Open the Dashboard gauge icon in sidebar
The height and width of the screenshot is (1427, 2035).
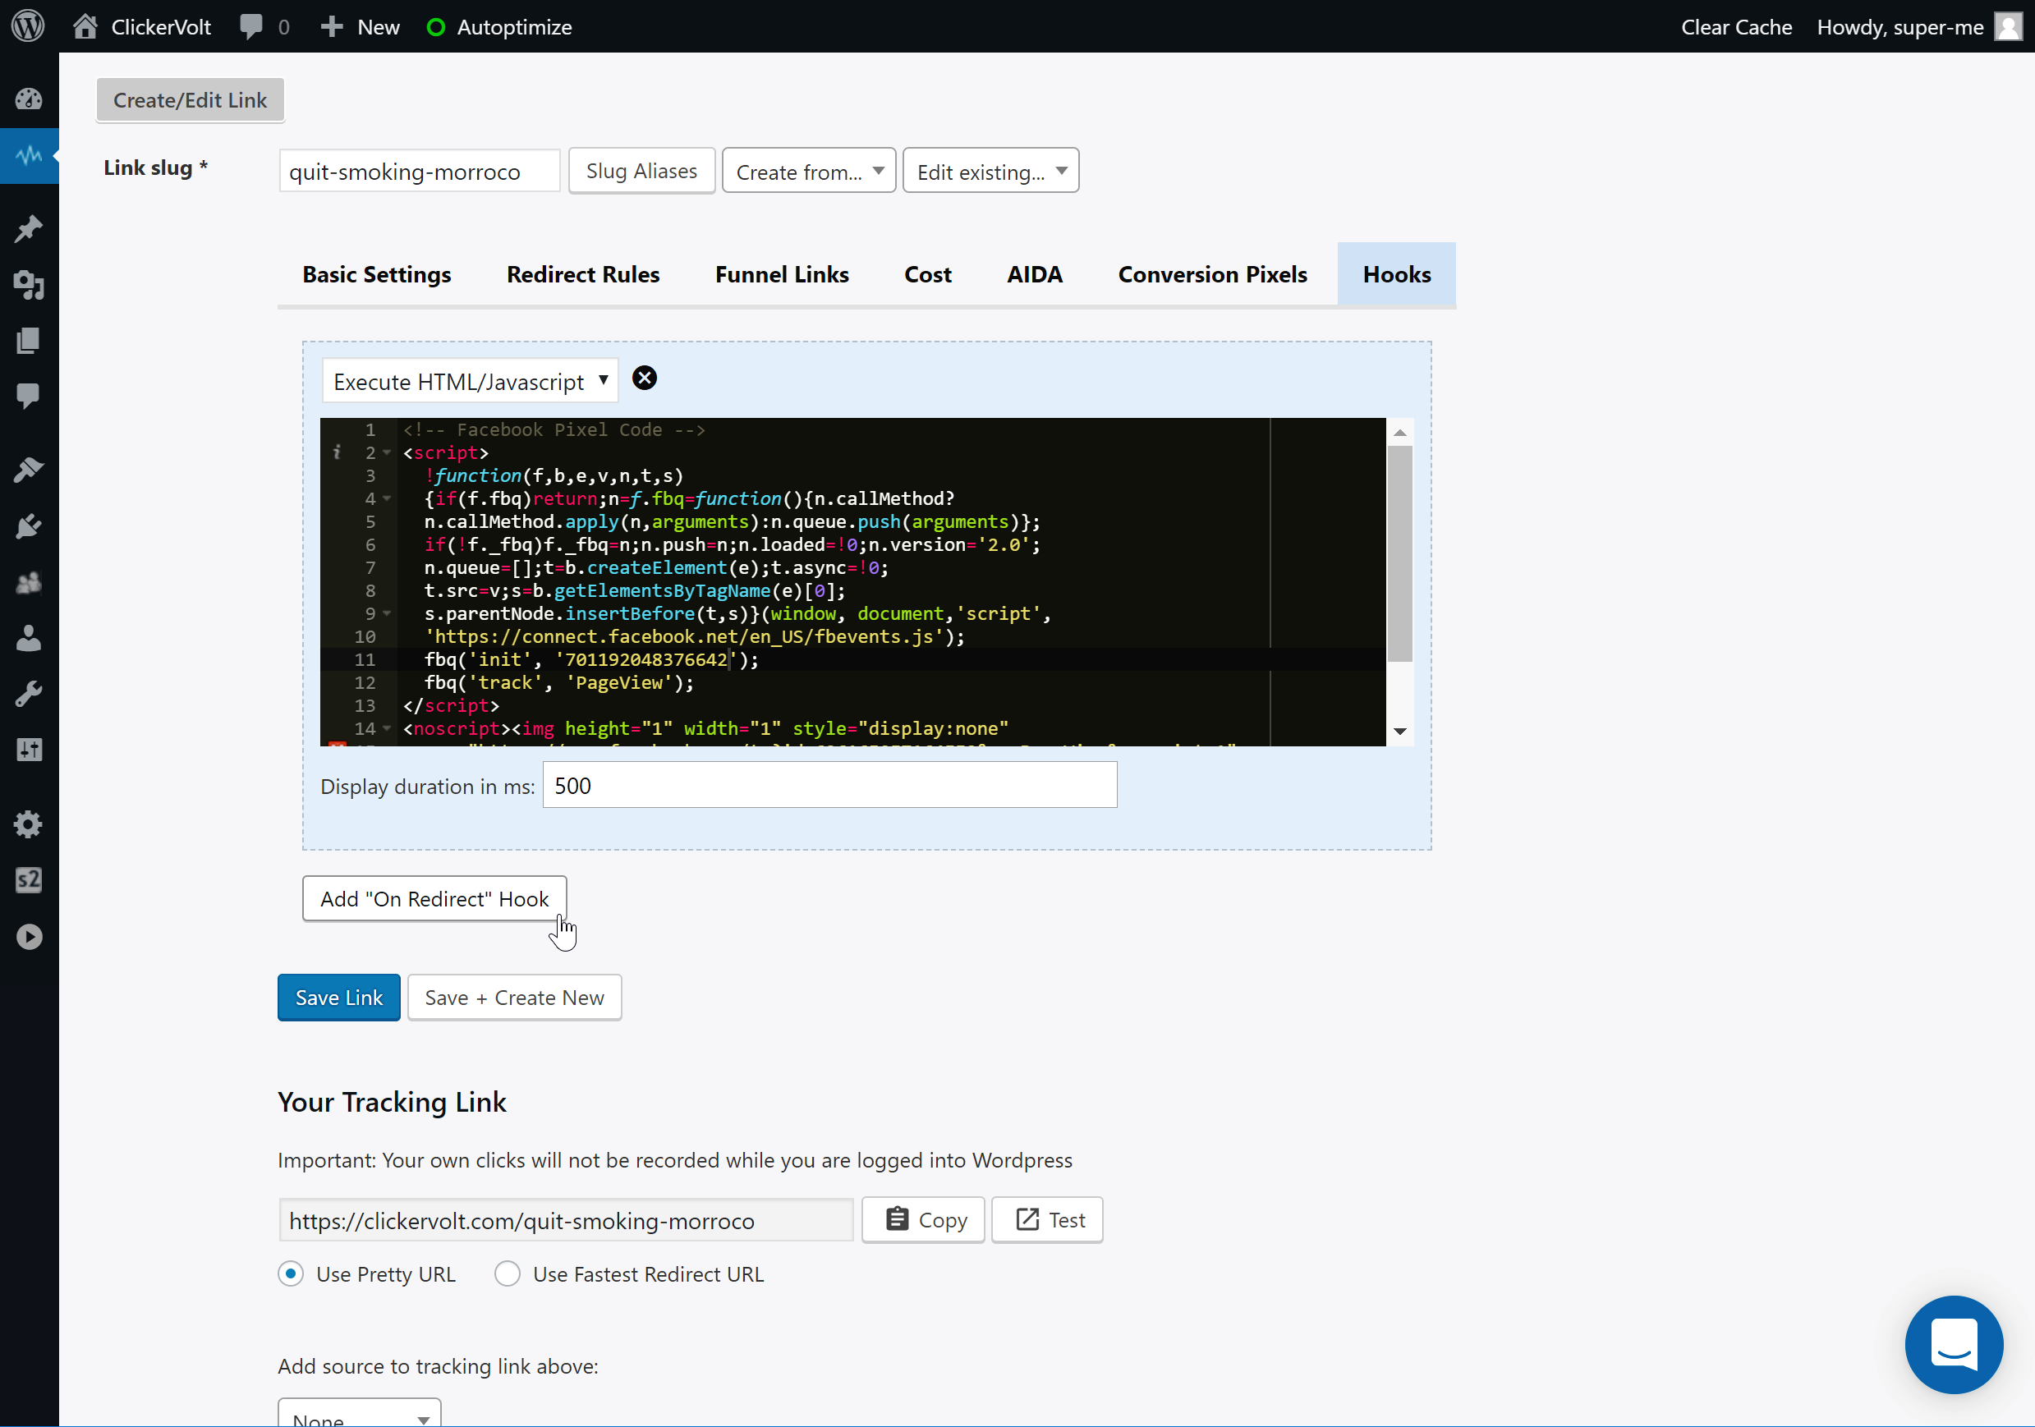30,99
